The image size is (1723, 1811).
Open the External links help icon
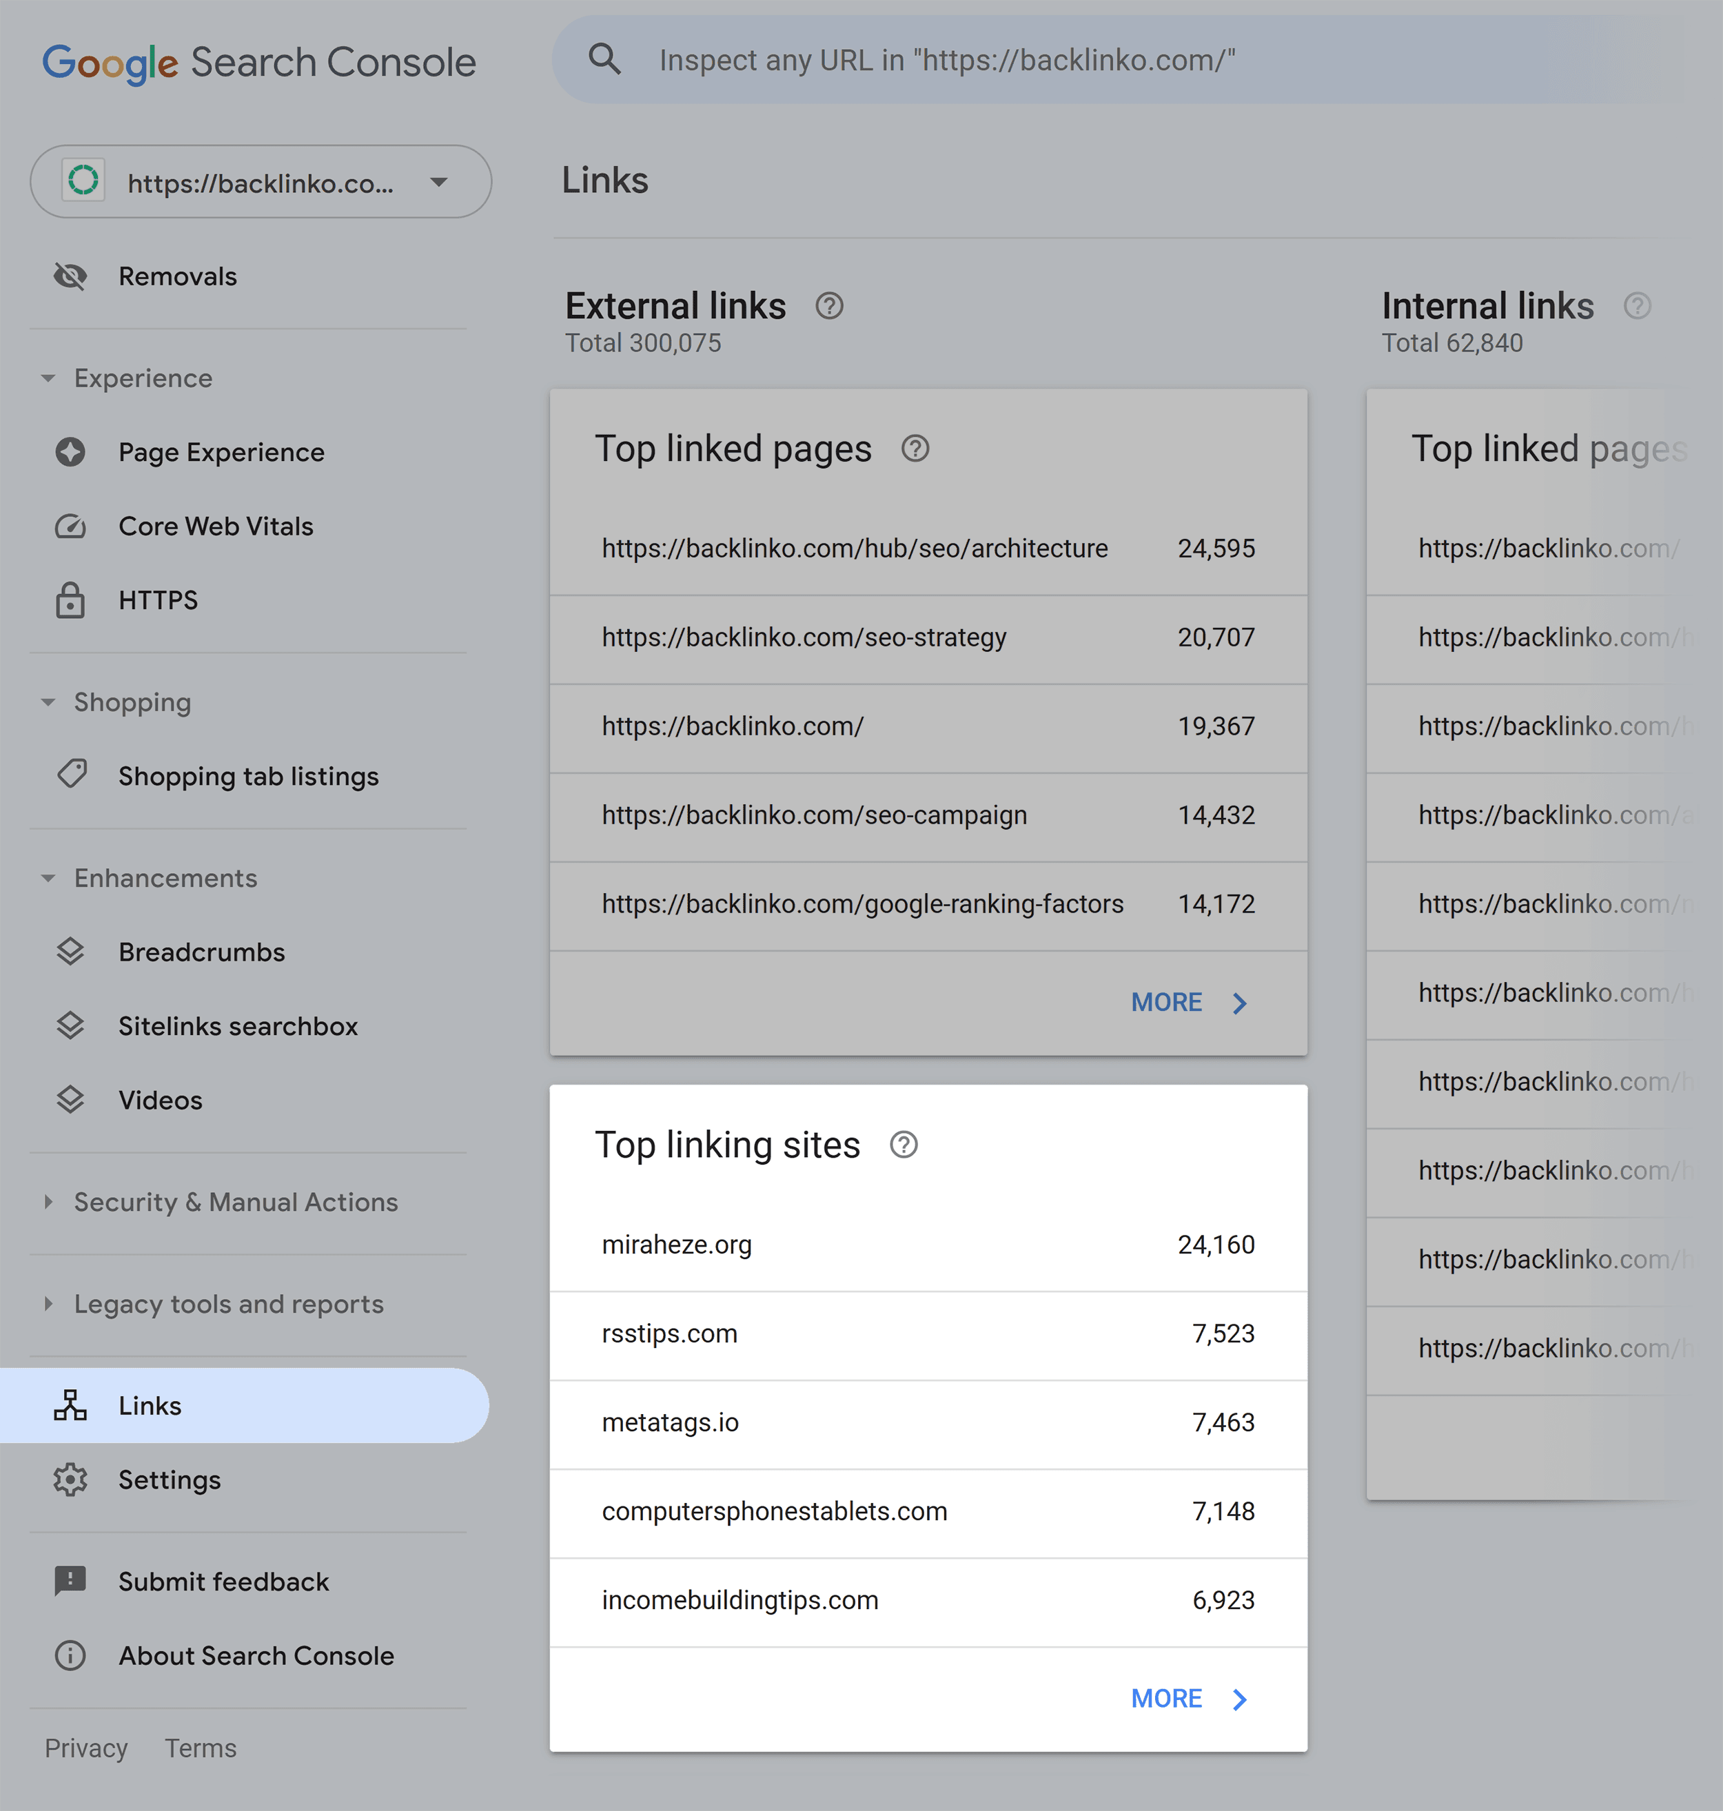(x=829, y=306)
